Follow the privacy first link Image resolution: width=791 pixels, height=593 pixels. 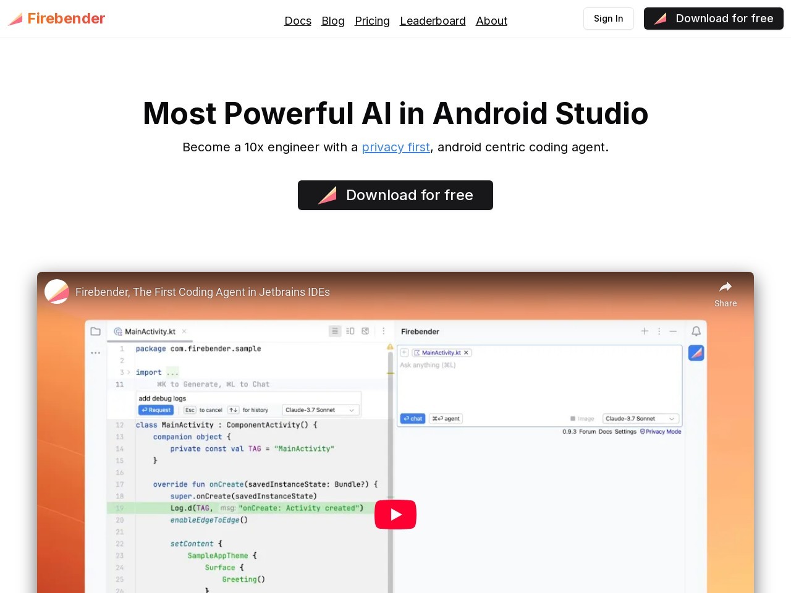[395, 147]
